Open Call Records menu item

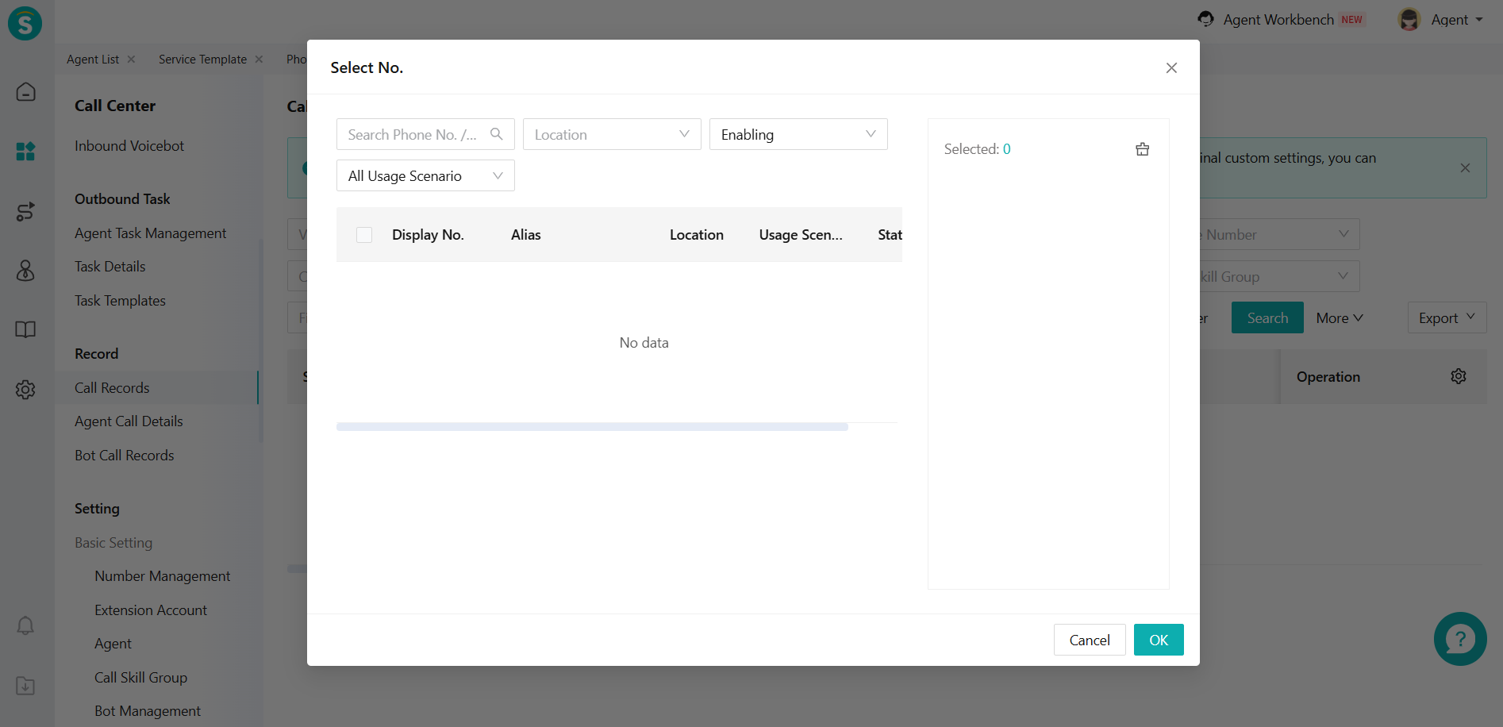pos(112,388)
